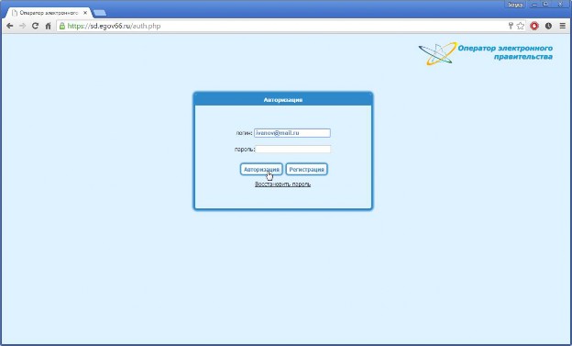Image resolution: width=572 pixels, height=346 pixels.
Task: Click the Оператор электронного правительства logo
Action: coord(485,53)
